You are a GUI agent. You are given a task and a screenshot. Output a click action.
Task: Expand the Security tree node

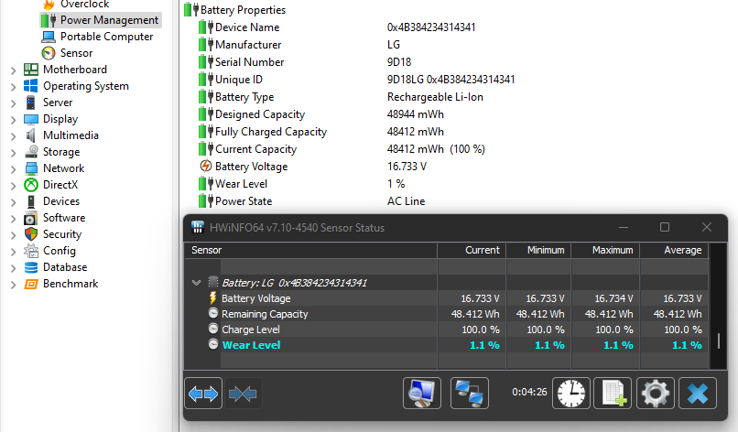13,235
